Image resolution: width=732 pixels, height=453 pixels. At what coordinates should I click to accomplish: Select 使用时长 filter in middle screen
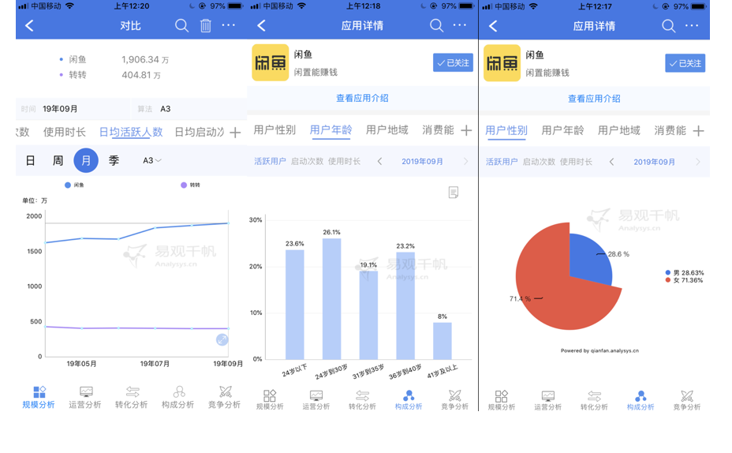click(x=344, y=161)
